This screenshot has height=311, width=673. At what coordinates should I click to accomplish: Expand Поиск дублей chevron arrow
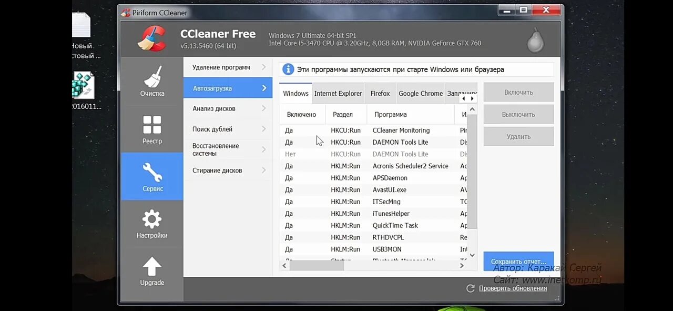coord(264,129)
